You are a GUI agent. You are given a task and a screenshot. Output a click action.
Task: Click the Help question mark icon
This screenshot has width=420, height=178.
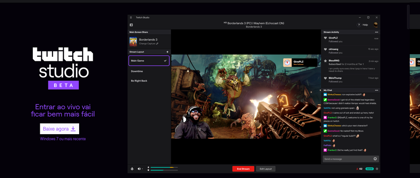pyautogui.click(x=358, y=25)
